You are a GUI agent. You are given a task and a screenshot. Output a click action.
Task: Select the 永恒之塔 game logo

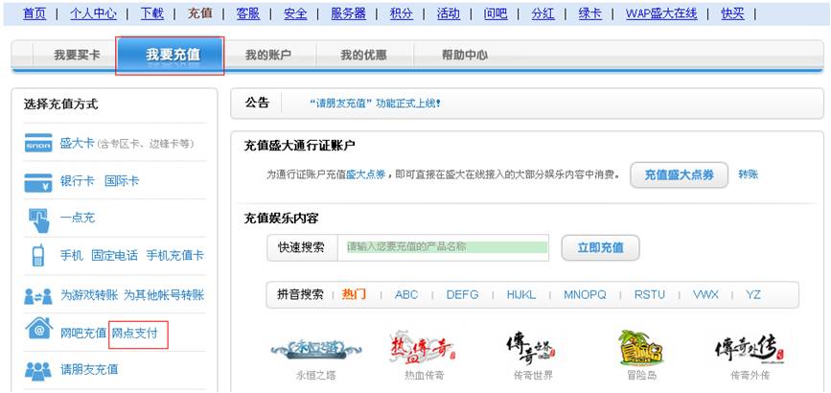point(316,349)
